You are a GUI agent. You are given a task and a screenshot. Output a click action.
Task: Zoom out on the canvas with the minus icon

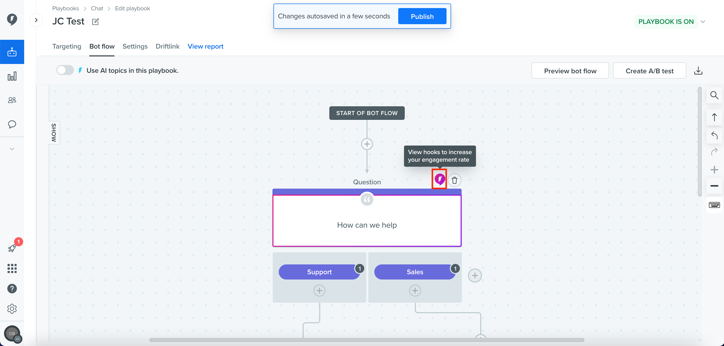point(714,186)
